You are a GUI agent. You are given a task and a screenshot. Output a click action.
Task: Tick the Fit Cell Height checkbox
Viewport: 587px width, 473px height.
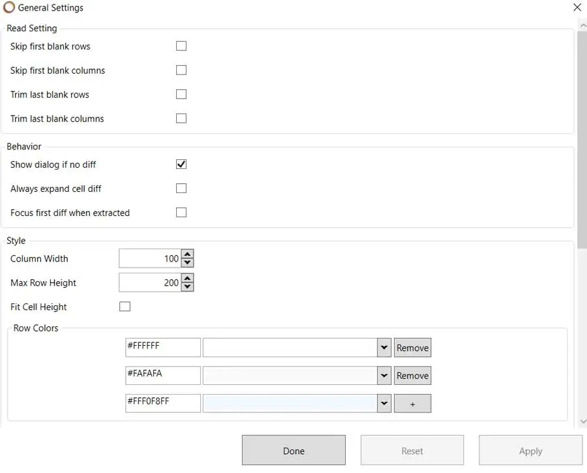coord(125,307)
